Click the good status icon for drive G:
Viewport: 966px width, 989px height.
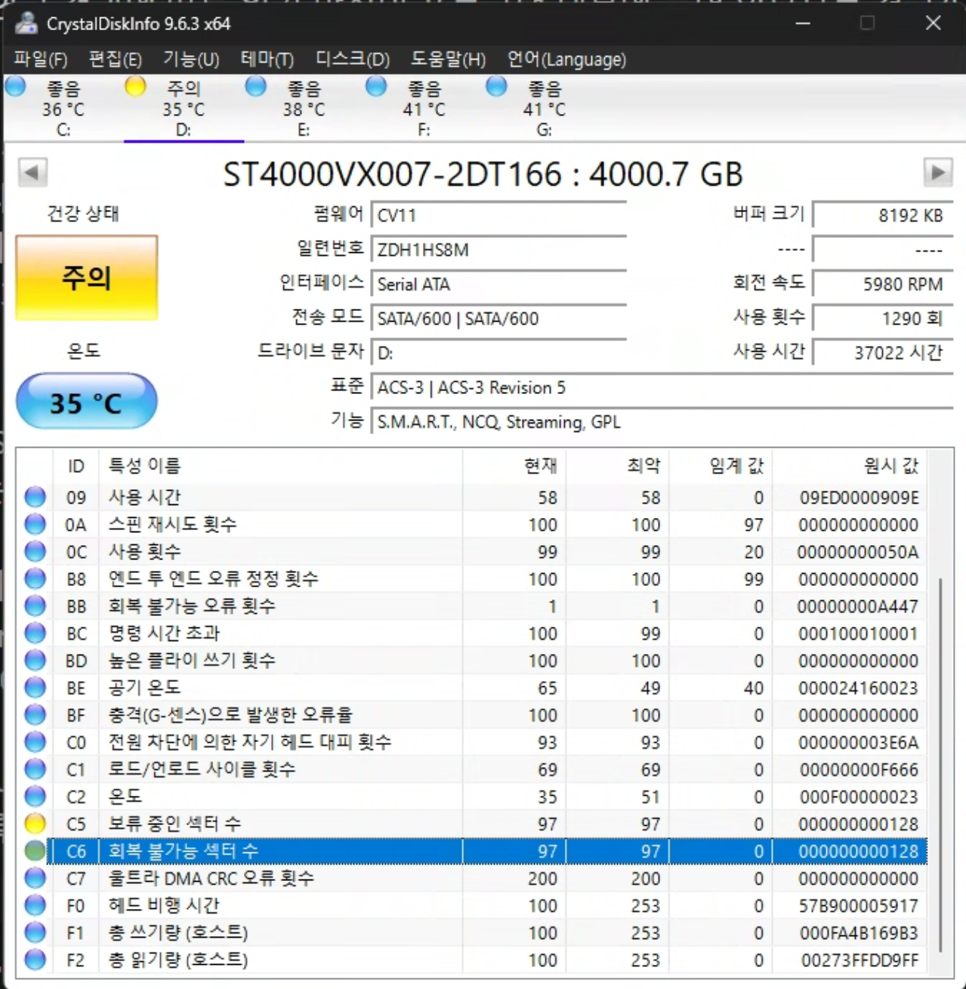[x=496, y=87]
